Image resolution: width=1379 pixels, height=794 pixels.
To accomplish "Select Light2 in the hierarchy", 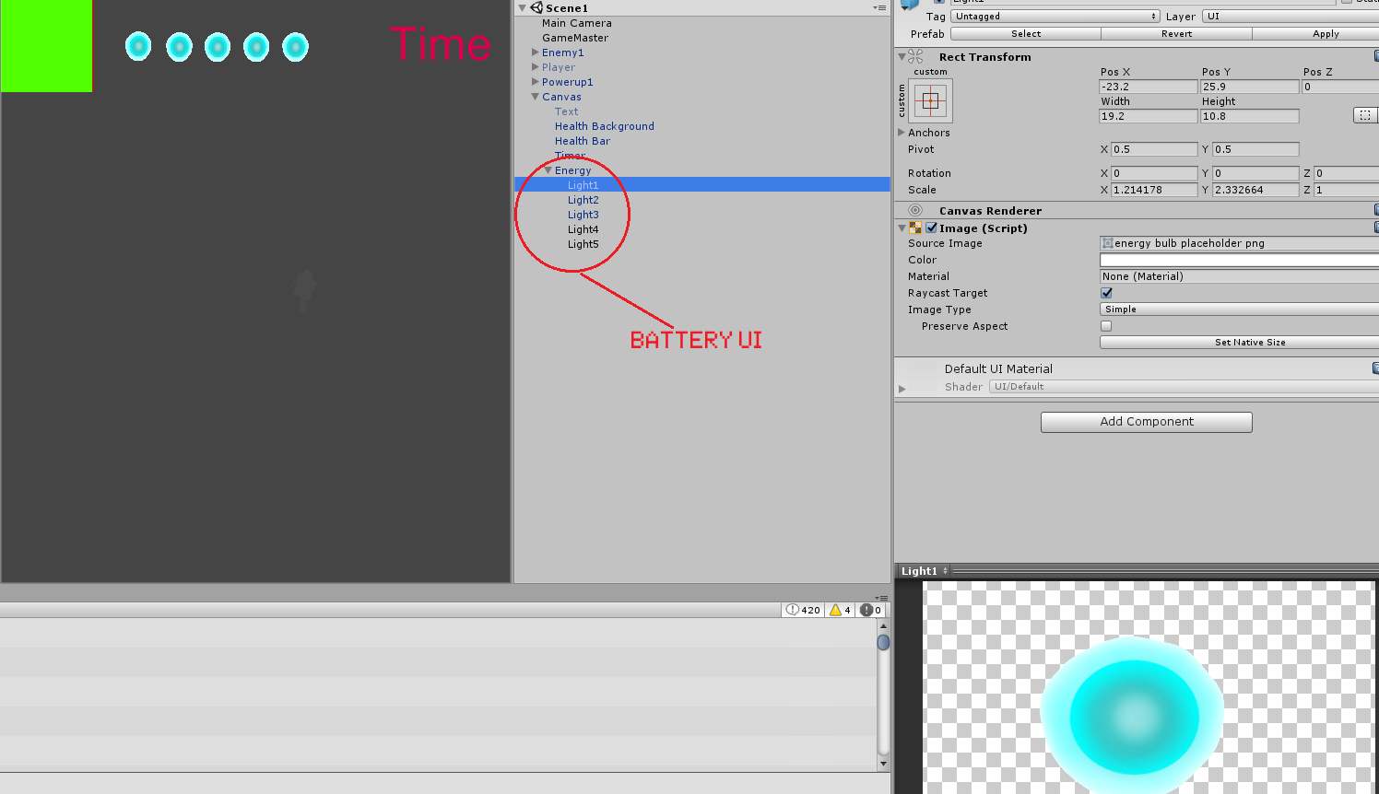I will (583, 200).
